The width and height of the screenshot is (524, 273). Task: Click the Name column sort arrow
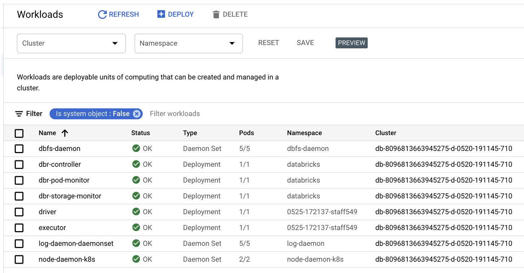[65, 133]
